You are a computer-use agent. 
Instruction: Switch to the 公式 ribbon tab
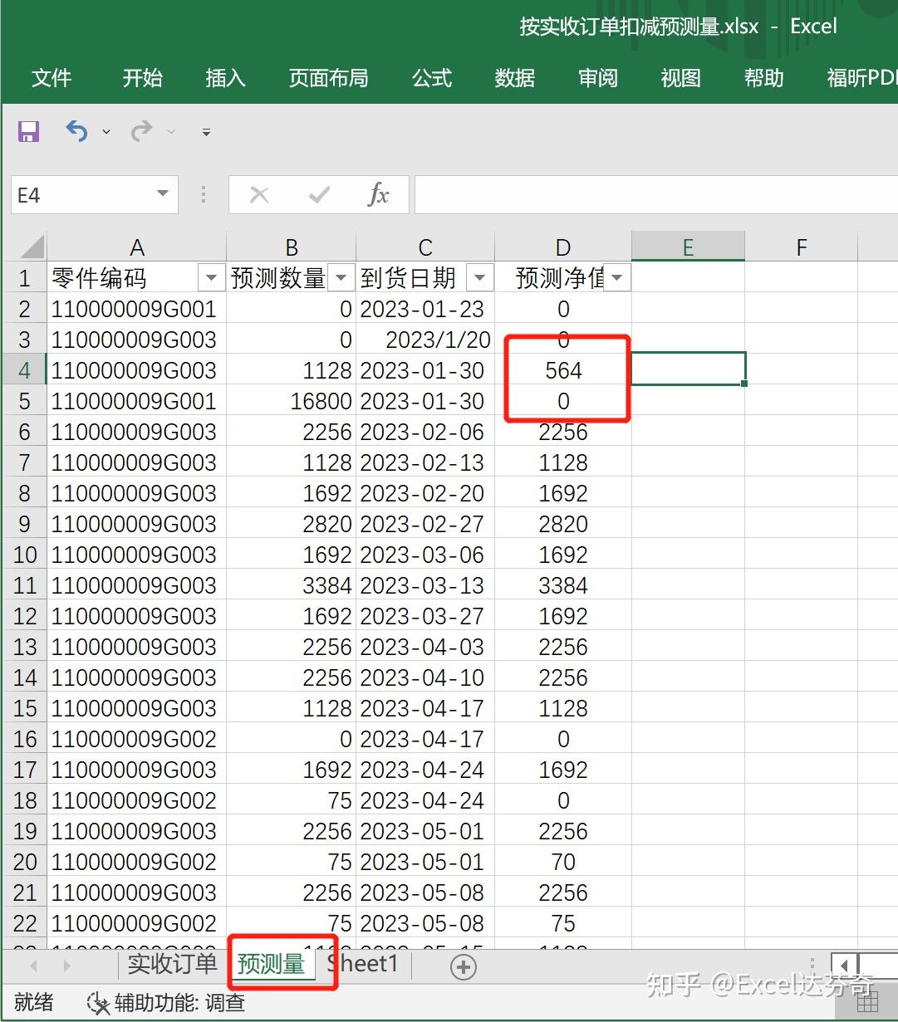coord(431,78)
